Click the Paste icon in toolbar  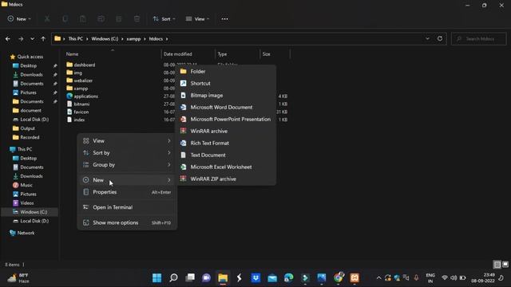(83, 19)
